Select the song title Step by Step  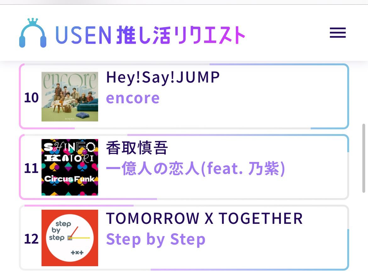[x=156, y=240]
